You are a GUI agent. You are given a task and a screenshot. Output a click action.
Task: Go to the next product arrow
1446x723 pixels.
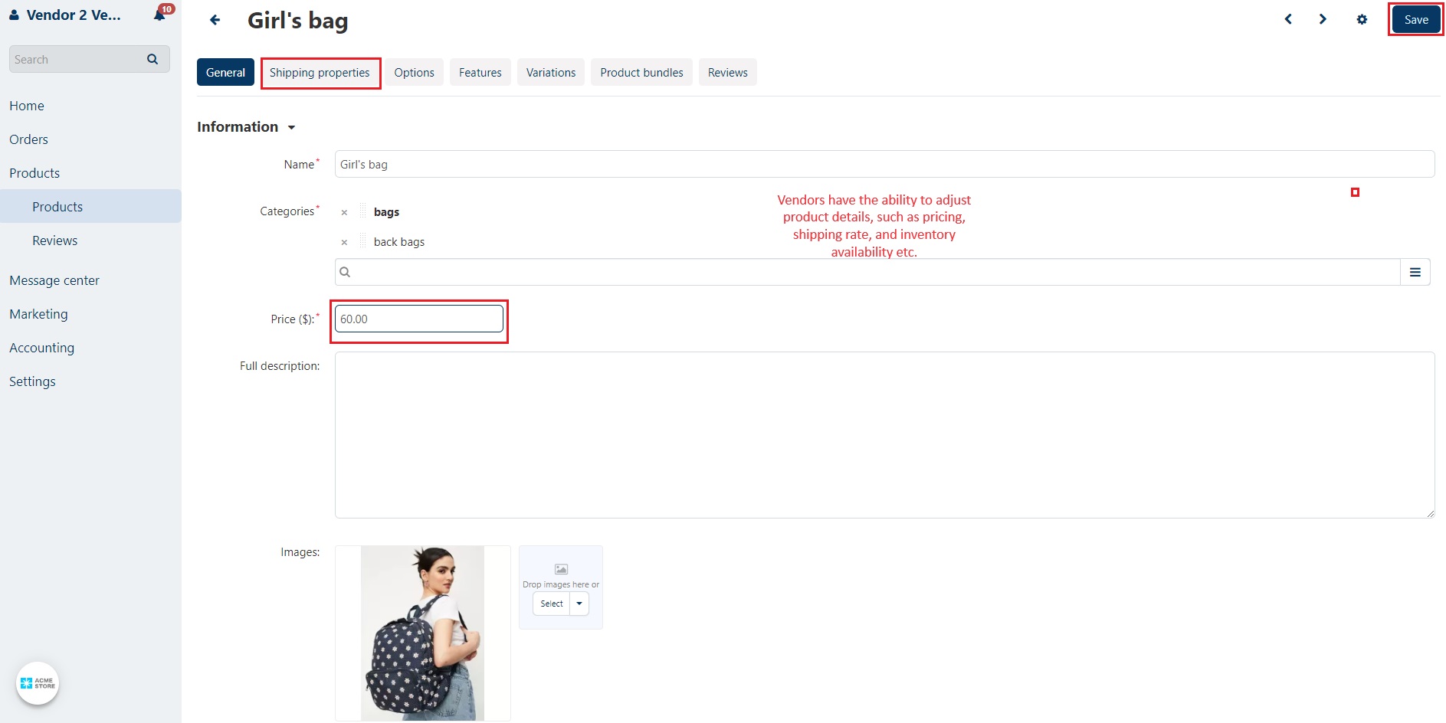pos(1323,19)
